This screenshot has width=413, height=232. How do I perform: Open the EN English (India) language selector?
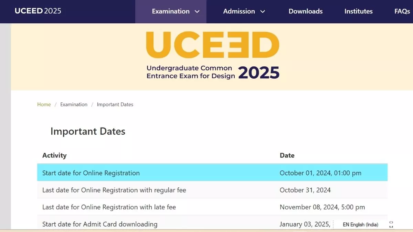click(x=360, y=224)
